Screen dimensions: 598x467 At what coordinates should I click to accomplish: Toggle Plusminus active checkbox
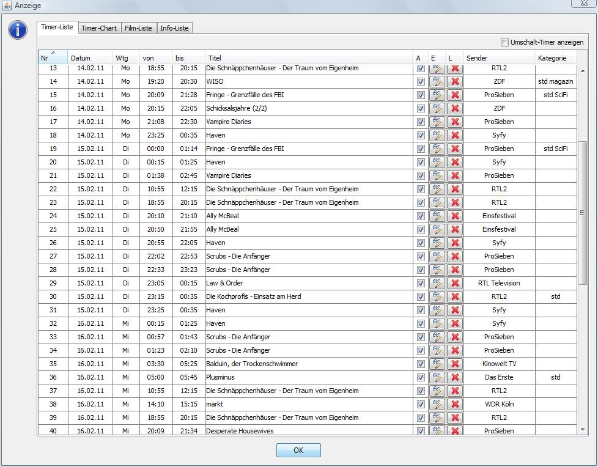tap(421, 377)
